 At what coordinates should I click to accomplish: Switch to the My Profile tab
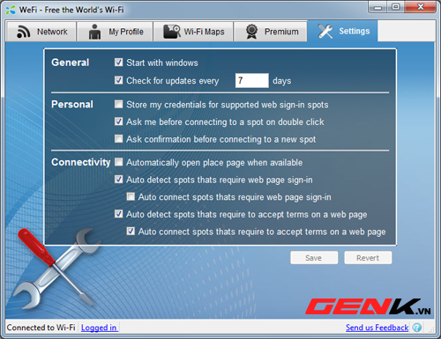point(115,32)
